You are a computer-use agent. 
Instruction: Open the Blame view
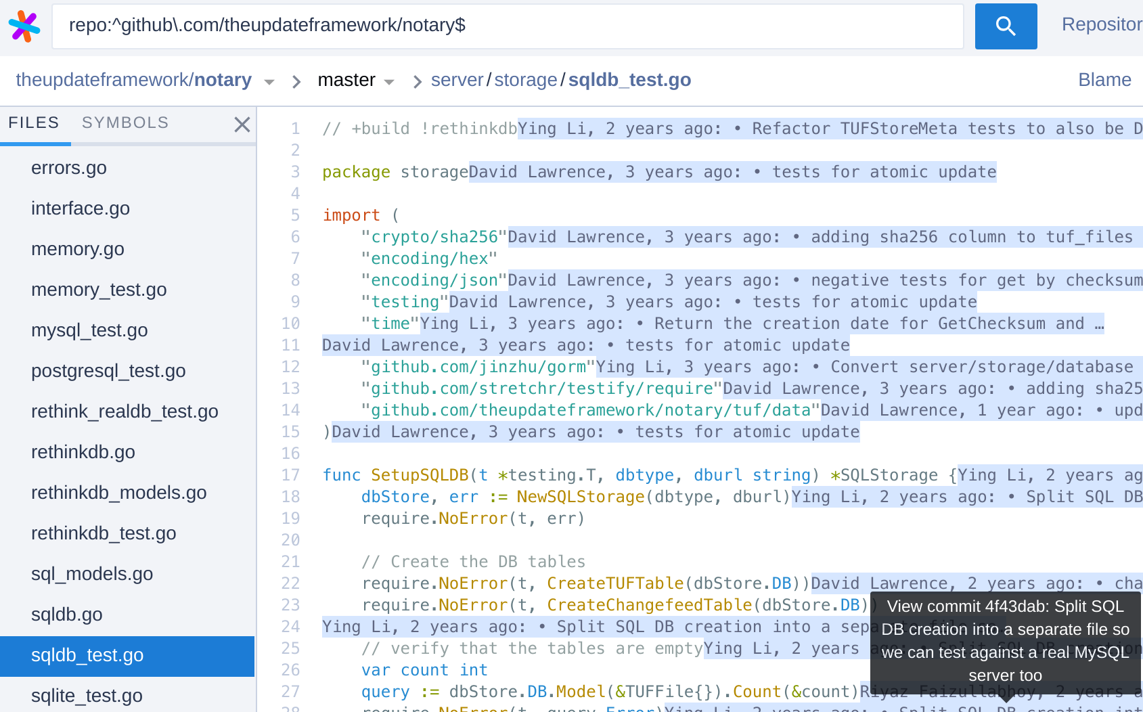pos(1104,80)
